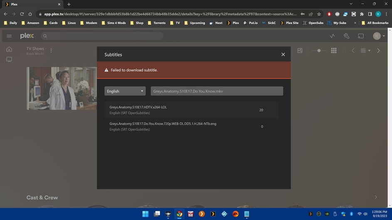Open TV library sidebar icon
The width and height of the screenshot is (392, 220).
pyautogui.click(x=9, y=59)
